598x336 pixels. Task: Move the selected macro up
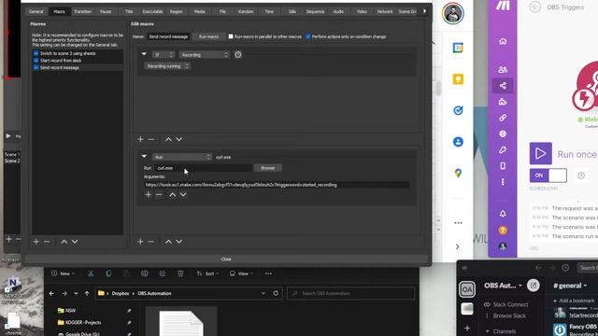(x=64, y=242)
